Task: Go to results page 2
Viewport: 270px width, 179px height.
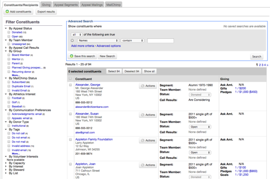Action: tap(260, 65)
